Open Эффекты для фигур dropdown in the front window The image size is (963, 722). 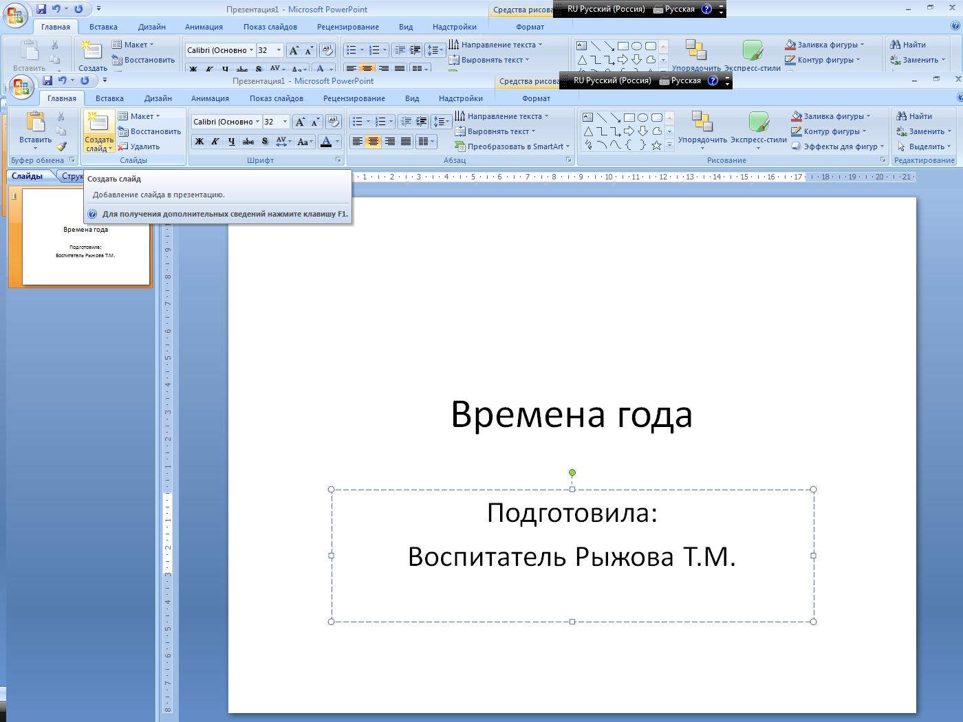(x=837, y=146)
